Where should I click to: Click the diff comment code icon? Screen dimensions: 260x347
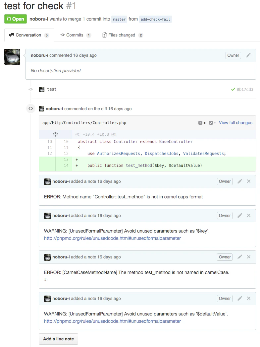[x=31, y=109]
